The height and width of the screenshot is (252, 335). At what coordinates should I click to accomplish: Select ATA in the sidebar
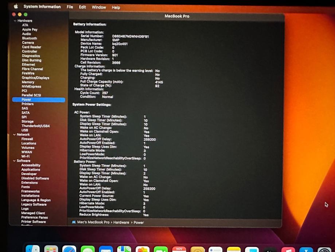pyautogui.click(x=25, y=25)
